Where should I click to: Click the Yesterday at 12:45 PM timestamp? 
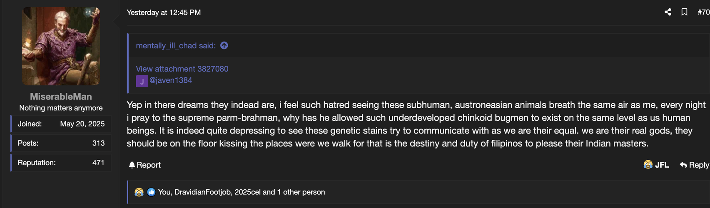164,12
